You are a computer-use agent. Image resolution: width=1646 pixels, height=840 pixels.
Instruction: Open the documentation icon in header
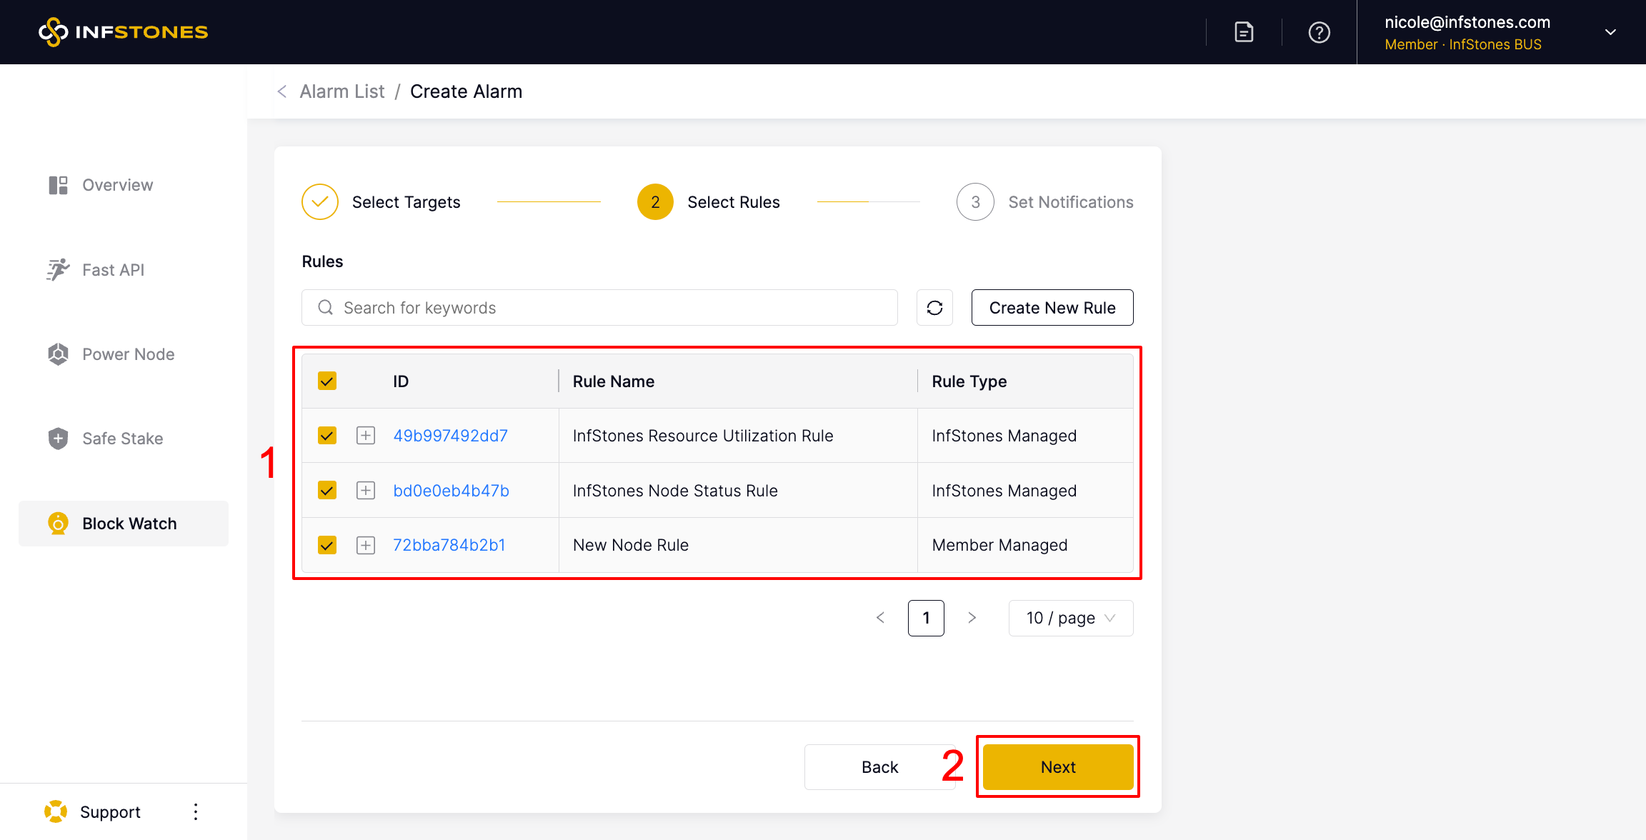[x=1244, y=32]
